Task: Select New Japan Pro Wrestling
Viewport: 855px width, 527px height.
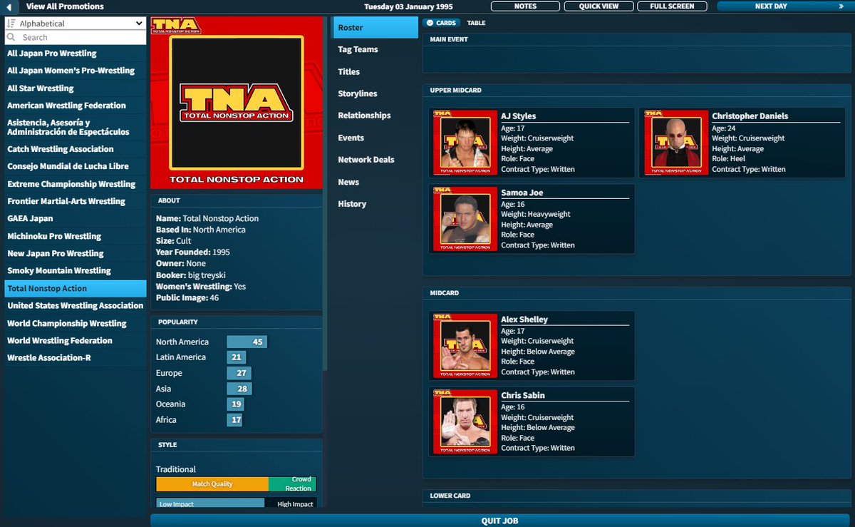Action: click(76, 253)
